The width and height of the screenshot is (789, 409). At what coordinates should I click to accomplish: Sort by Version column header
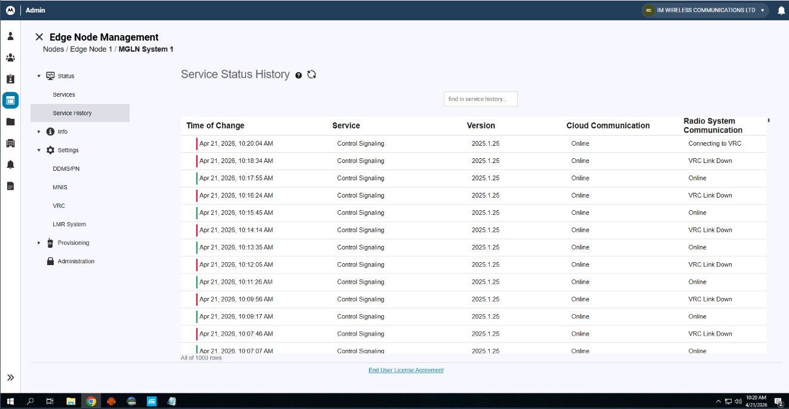point(481,125)
